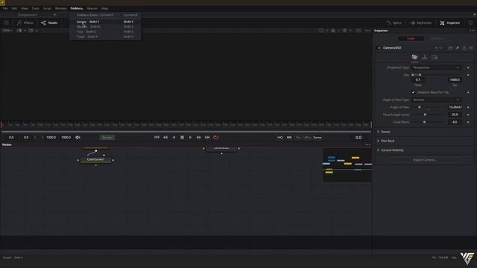The width and height of the screenshot is (477, 268).
Task: Toggle the audio mute speaker icon
Action: 78,137
